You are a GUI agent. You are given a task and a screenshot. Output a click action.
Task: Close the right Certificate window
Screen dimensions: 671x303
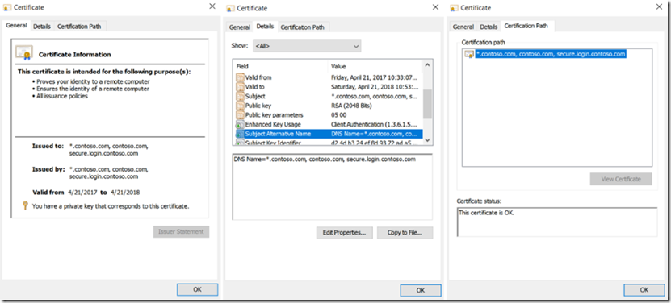point(660,6)
